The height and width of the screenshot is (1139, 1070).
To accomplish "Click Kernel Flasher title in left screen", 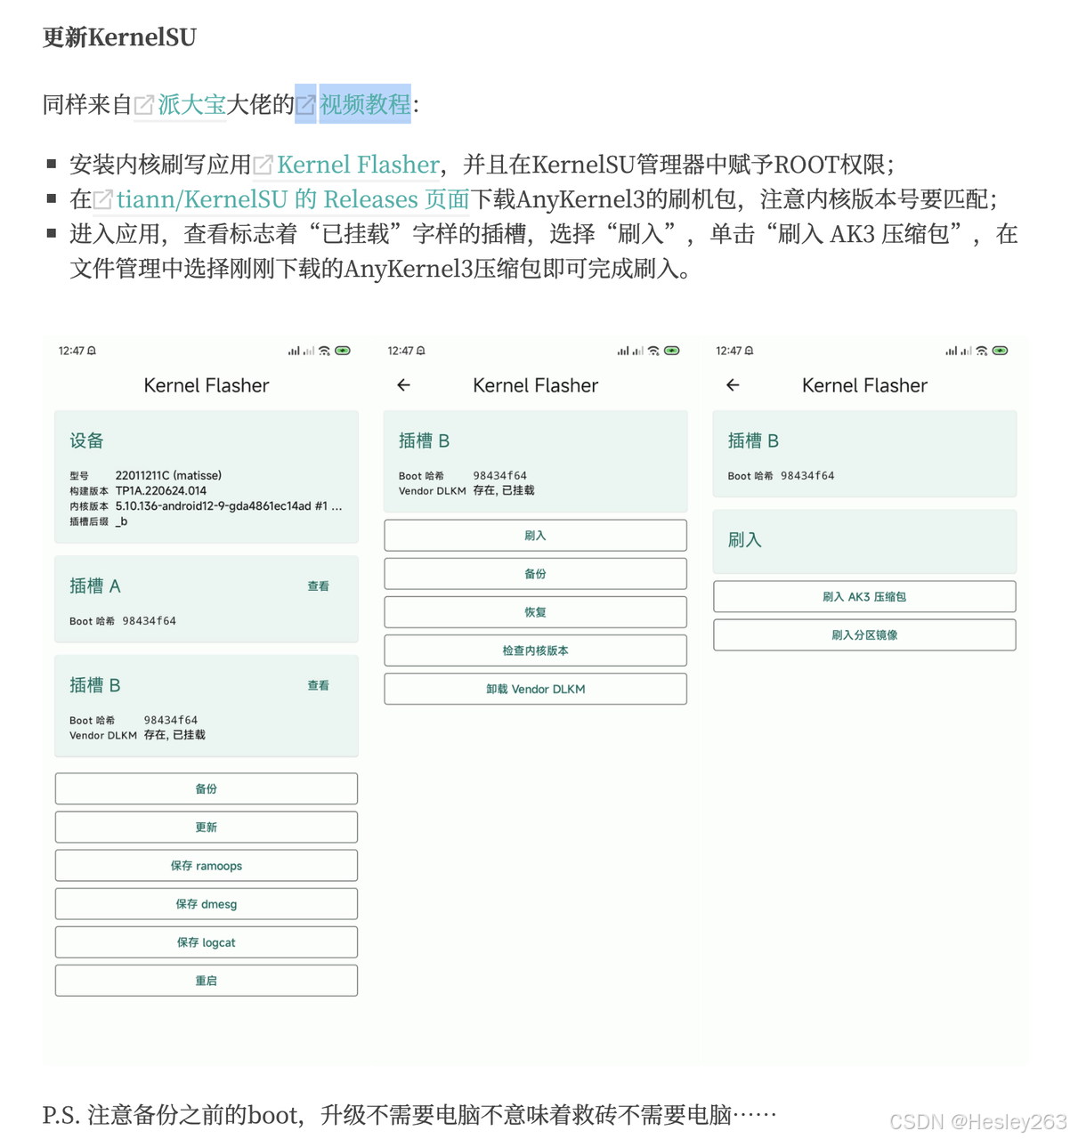I will [x=207, y=385].
